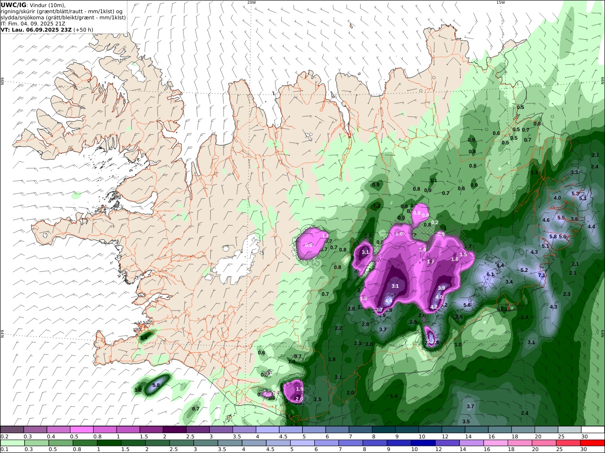
Task: Click the '1.6' snowfall value on the map
Action: point(455,260)
